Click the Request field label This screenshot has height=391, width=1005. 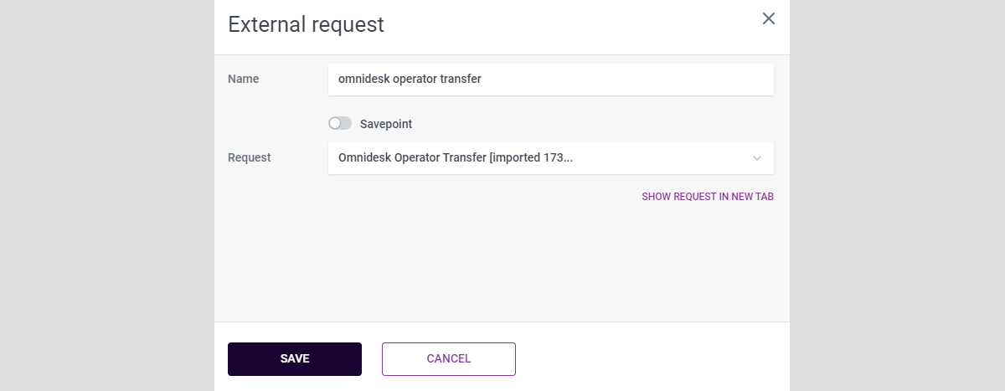[250, 157]
